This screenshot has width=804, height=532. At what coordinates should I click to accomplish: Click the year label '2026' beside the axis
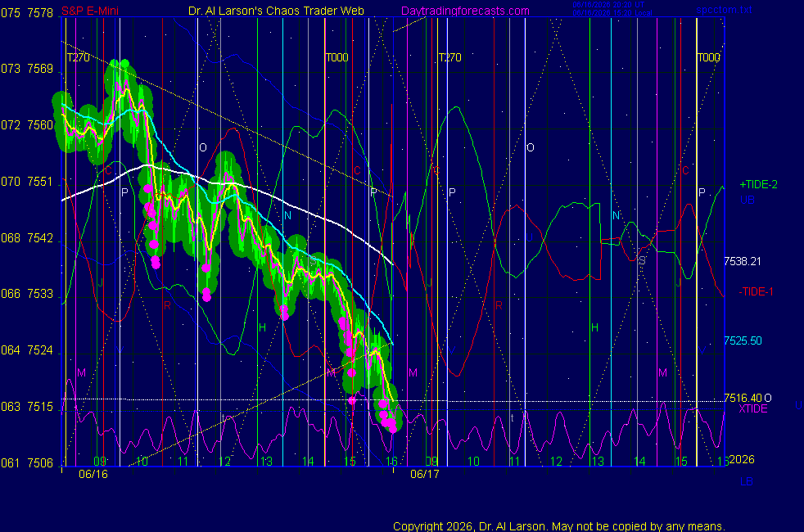tap(742, 459)
